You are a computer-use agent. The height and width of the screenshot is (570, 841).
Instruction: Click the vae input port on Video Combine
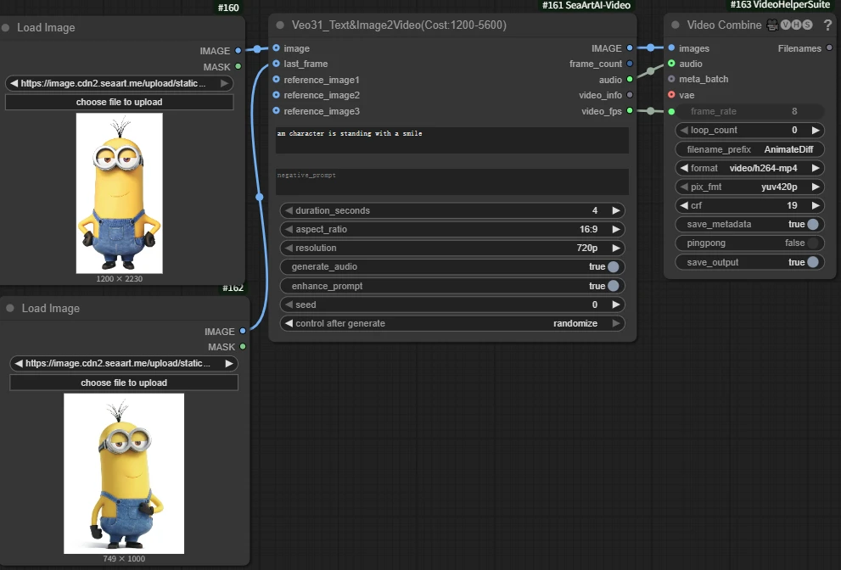(x=671, y=95)
